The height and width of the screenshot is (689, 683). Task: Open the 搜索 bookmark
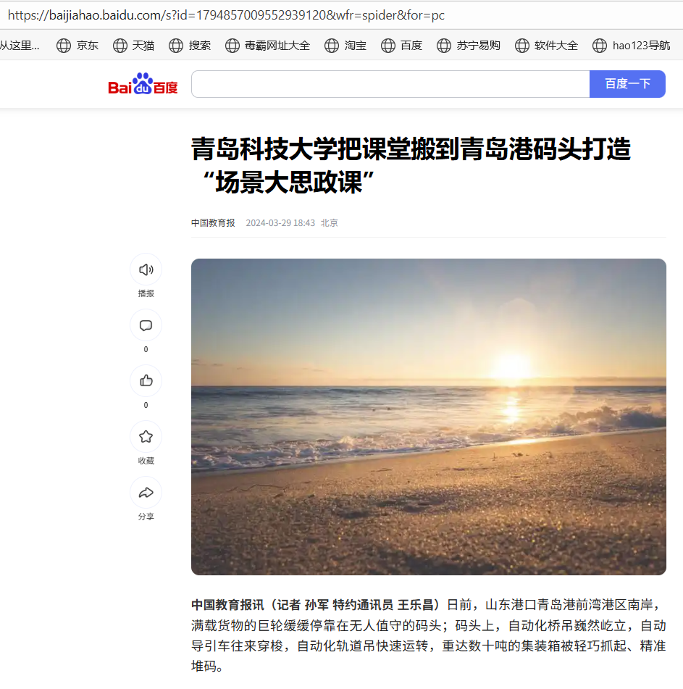[x=190, y=45]
